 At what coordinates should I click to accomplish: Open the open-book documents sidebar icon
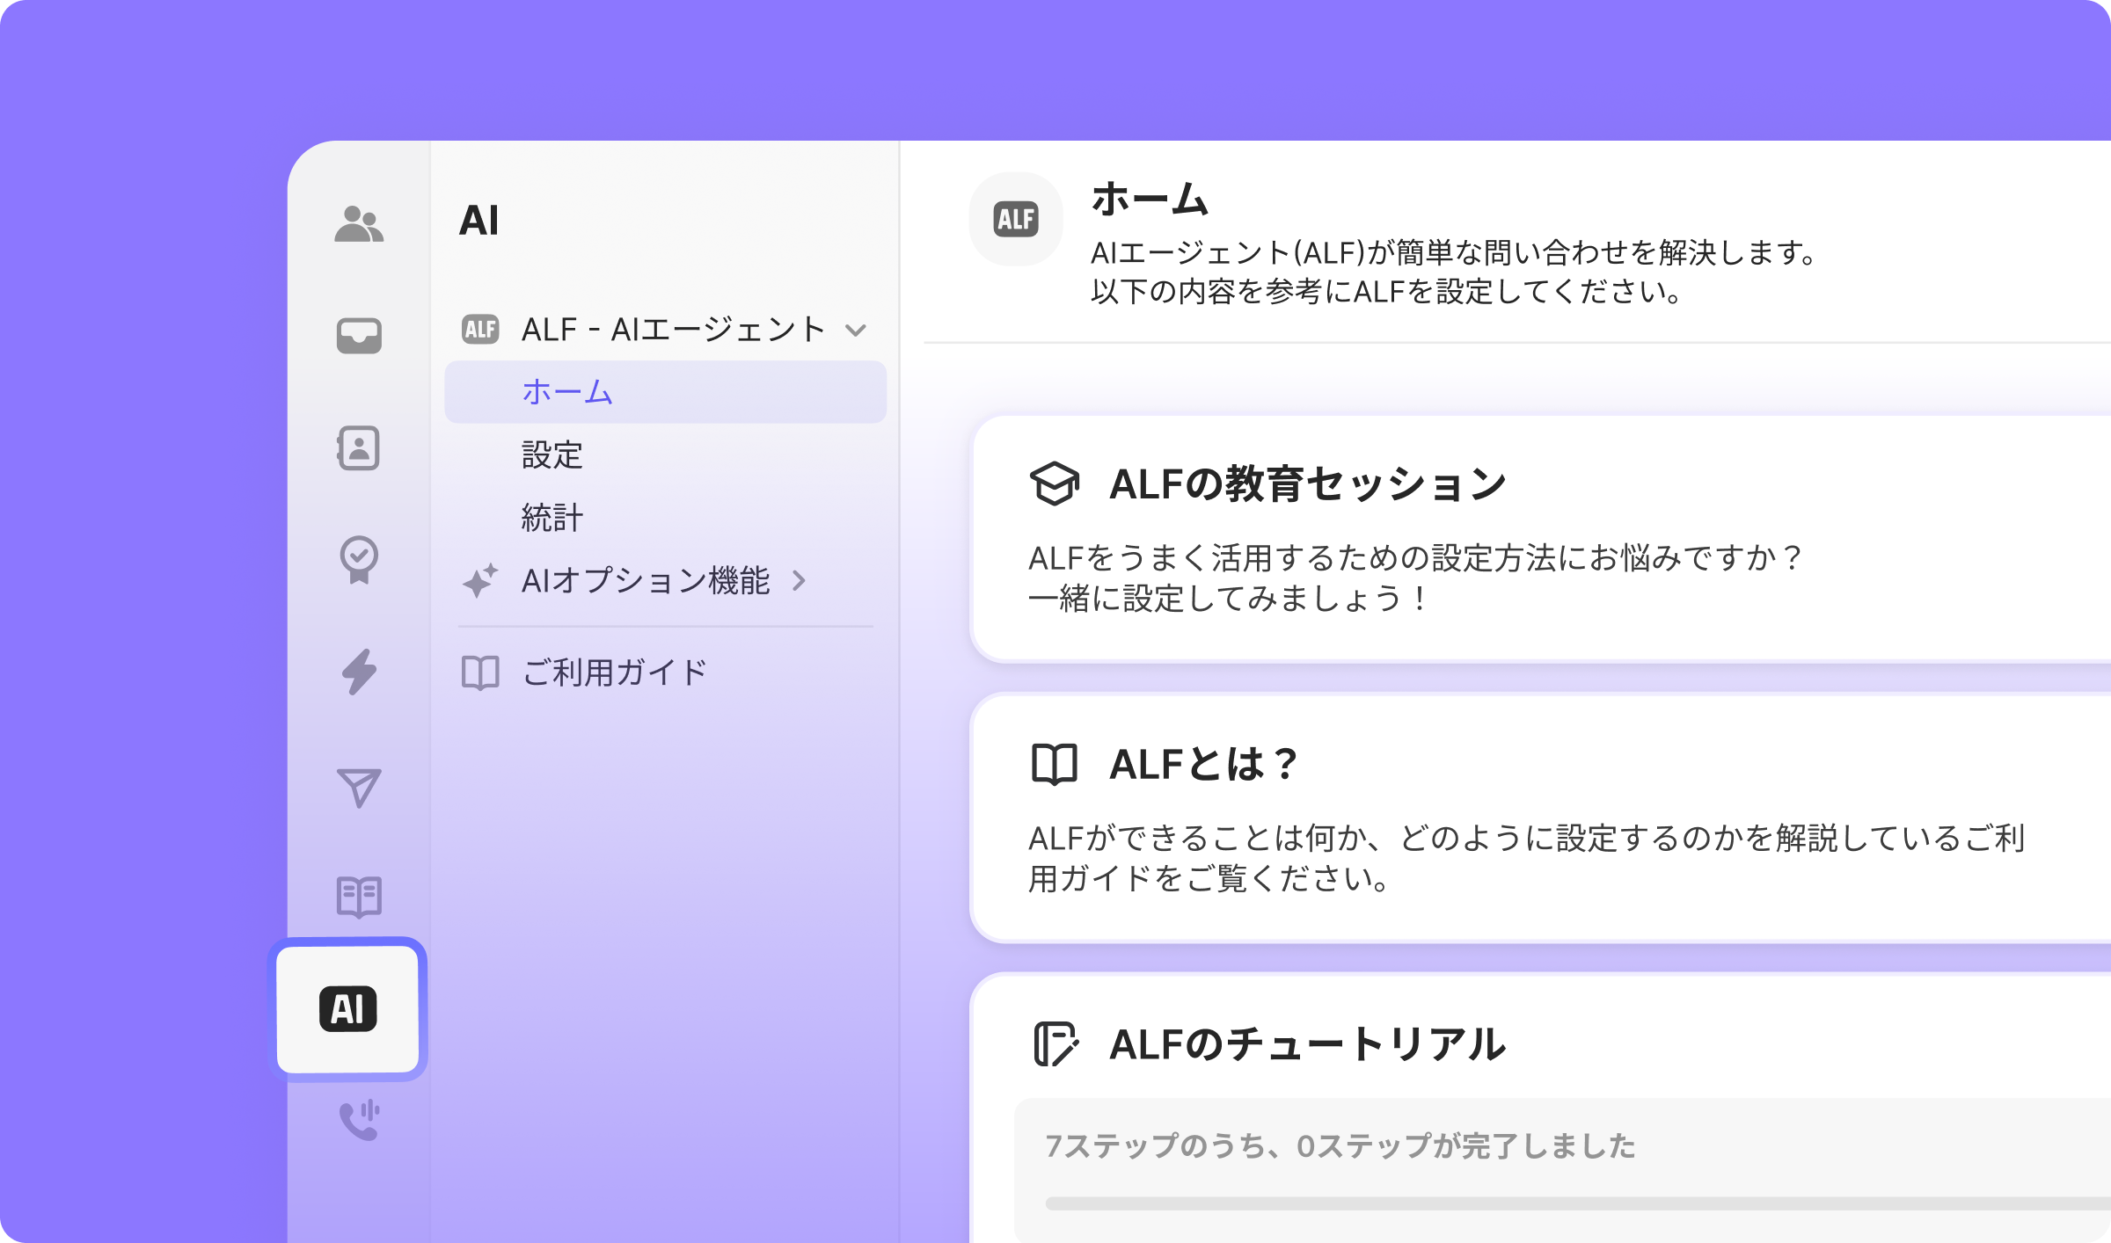click(359, 898)
